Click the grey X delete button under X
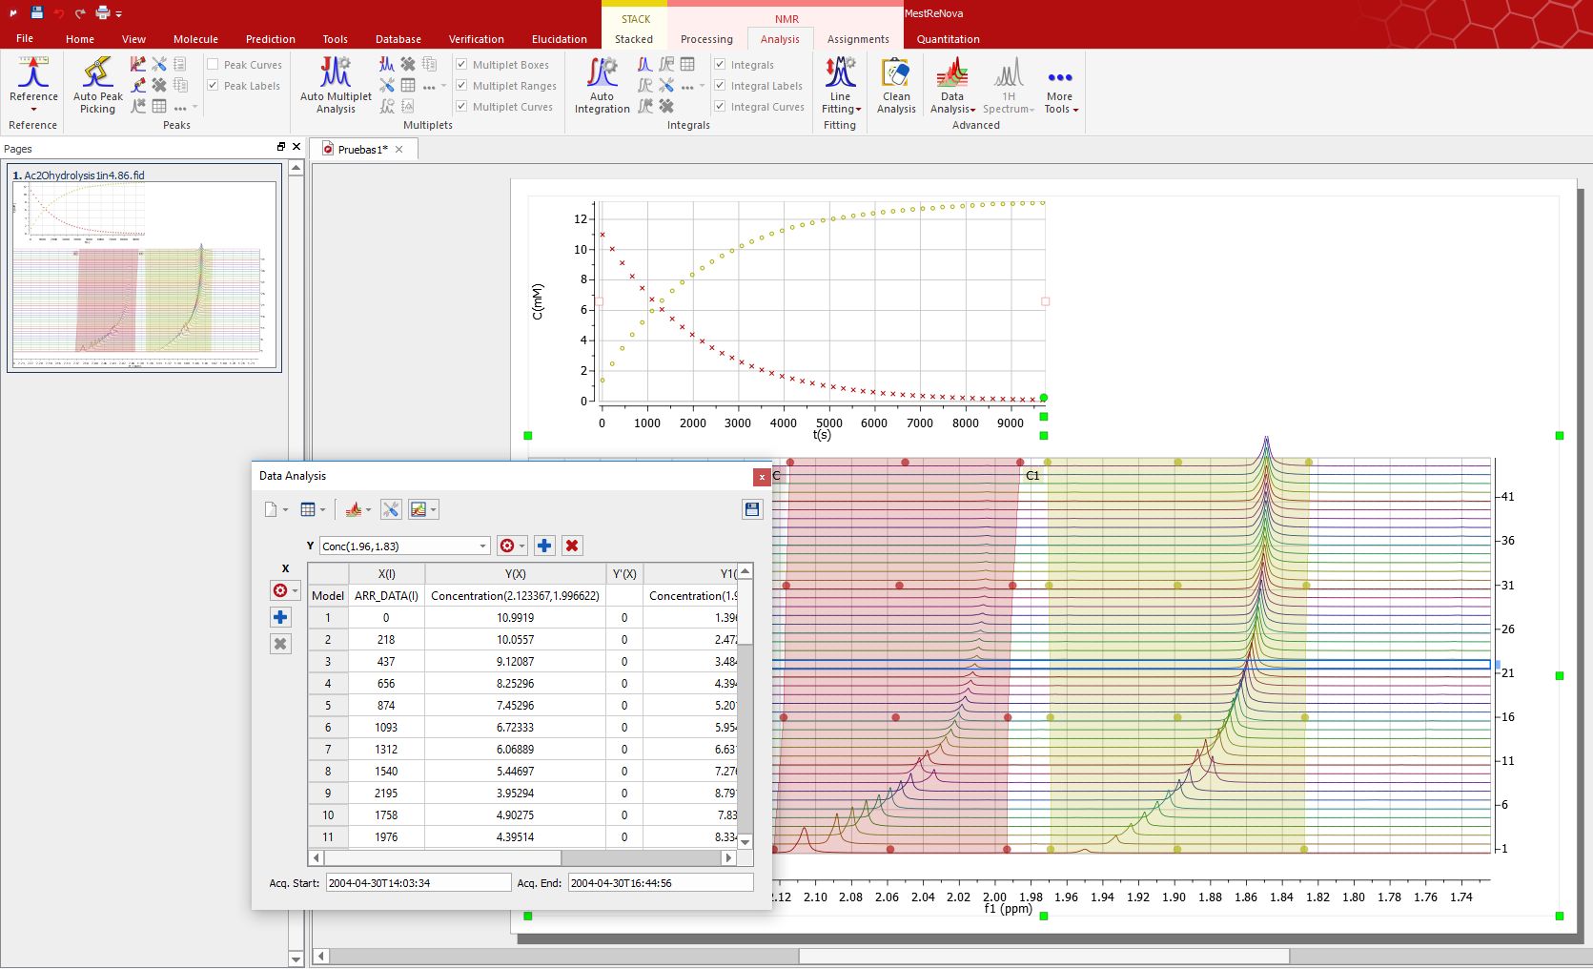 [280, 644]
